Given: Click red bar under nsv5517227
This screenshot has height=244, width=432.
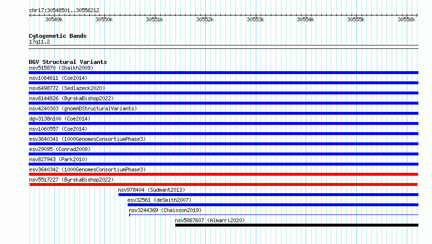Looking at the screenshot, I should [223, 184].
